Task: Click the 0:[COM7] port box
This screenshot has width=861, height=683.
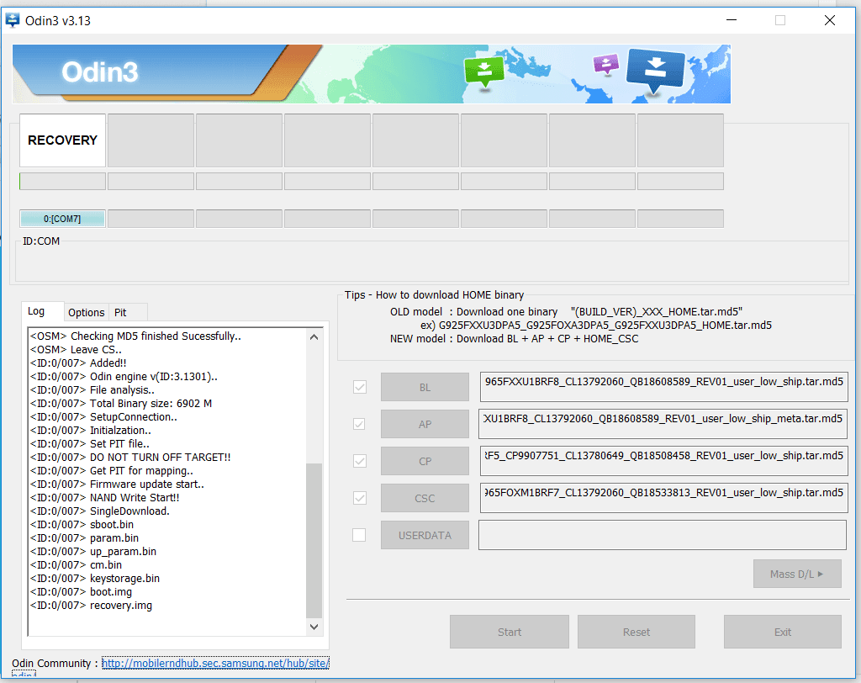Action: 62,219
